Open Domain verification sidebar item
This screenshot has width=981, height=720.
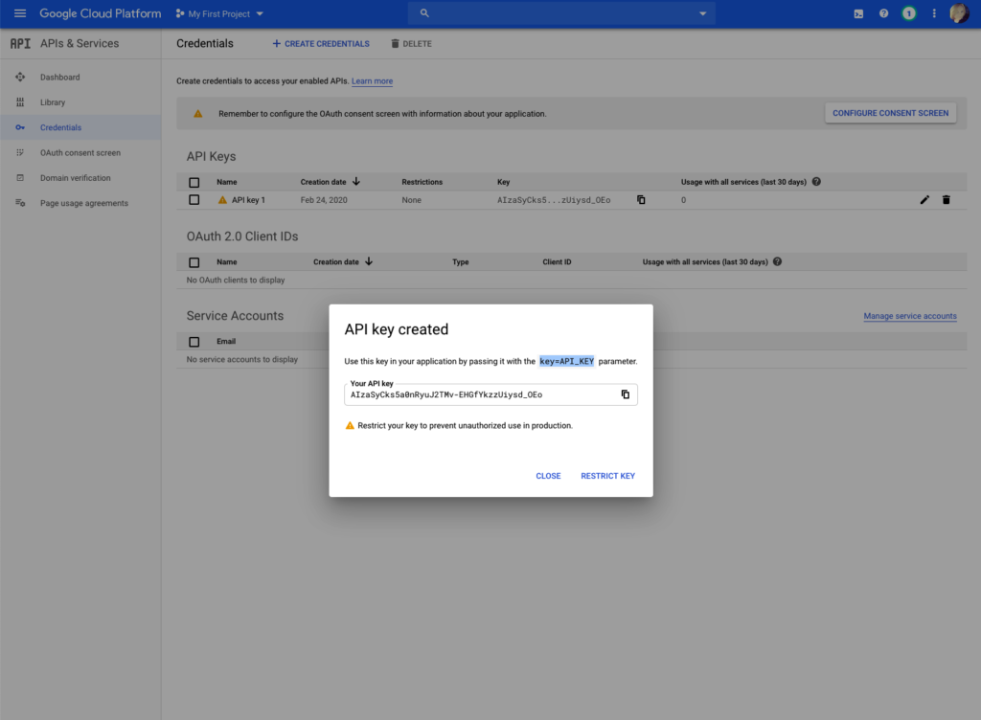[75, 177]
